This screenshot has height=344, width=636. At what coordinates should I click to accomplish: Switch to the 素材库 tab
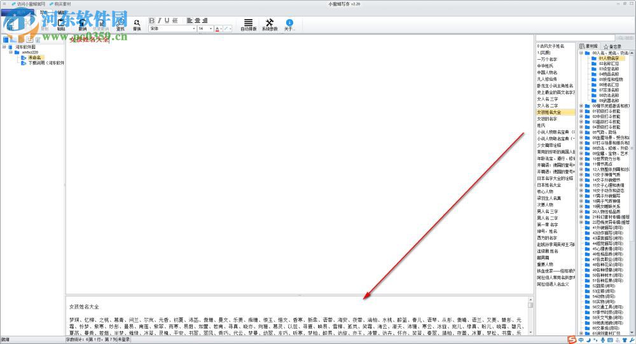588,46
